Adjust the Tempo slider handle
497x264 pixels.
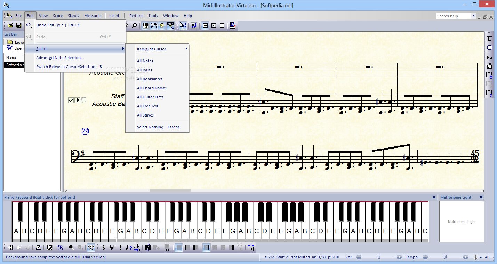point(445,257)
